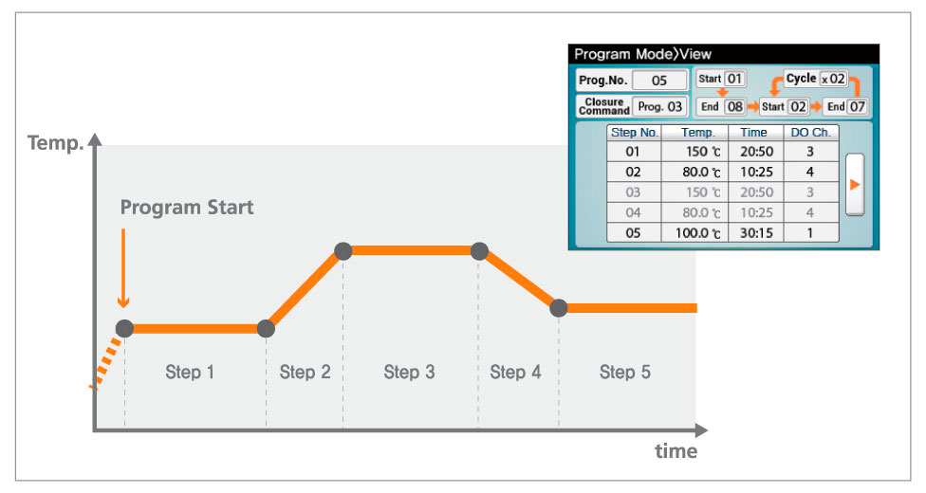926x493 pixels.
Task: Select the Closure Command Prog. 03 field
Action: [658, 106]
